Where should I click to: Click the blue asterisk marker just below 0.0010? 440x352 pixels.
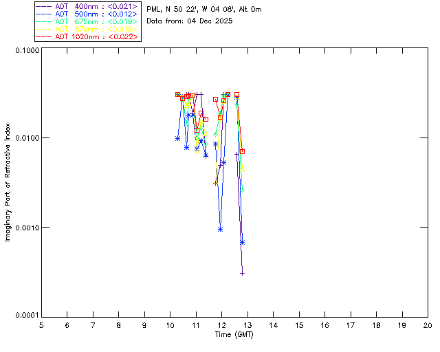[220, 230]
